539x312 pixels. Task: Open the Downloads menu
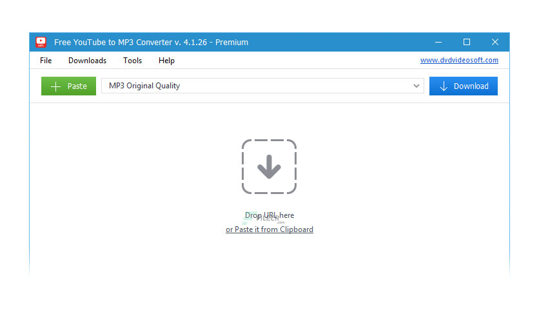click(87, 61)
